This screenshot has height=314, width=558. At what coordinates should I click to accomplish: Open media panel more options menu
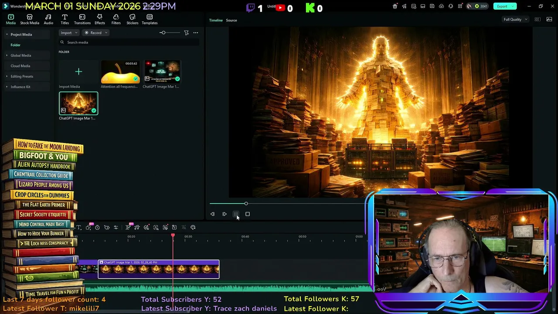click(x=196, y=33)
